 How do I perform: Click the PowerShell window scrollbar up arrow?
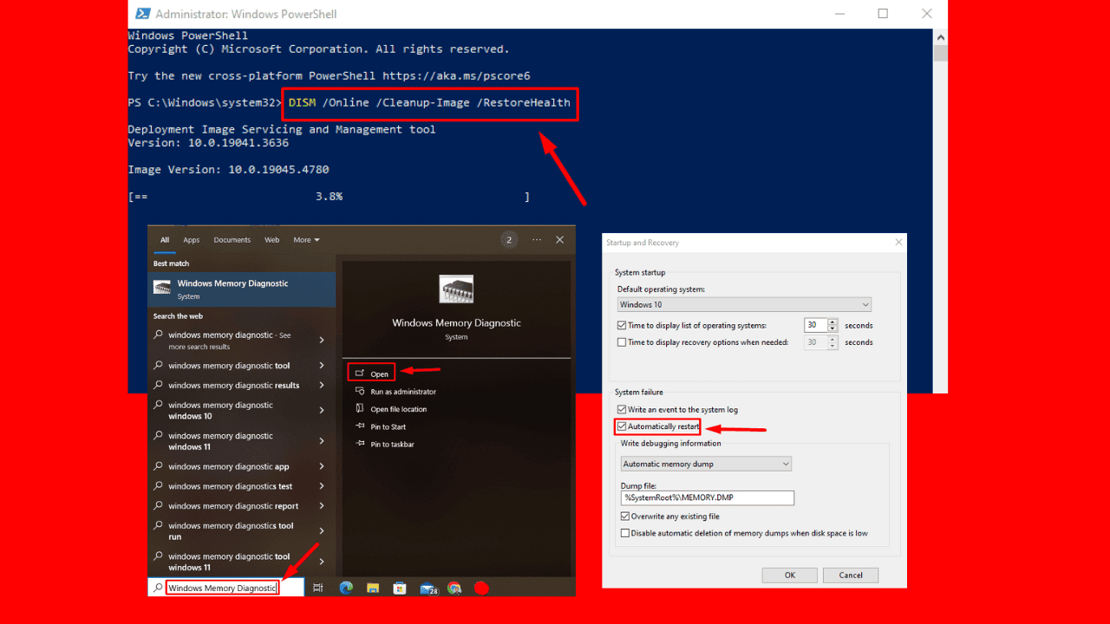click(x=941, y=36)
